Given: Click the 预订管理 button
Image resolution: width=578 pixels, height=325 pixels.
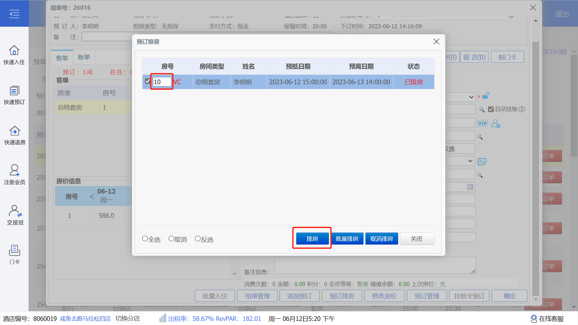Looking at the screenshot, I should tap(427, 296).
